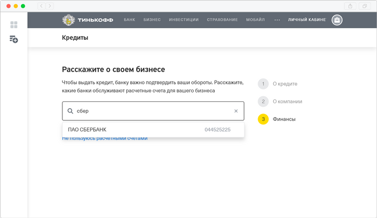
Task: Open the briefcase profile icon
Action: tap(337, 20)
